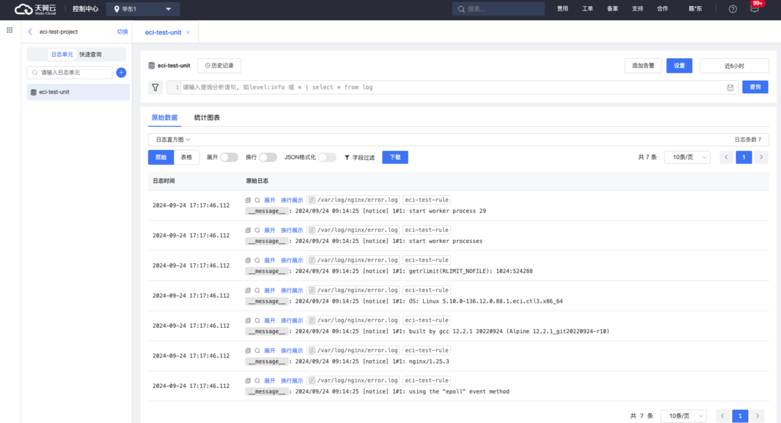This screenshot has width=781, height=423.
Task: Copy log 'start worker process 29' icon
Action: pos(248,200)
